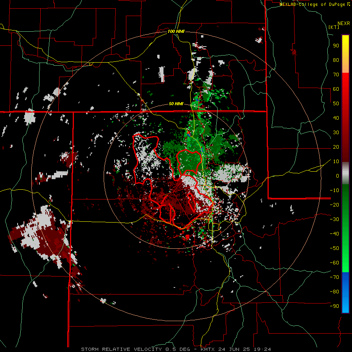Click the -20 value on the velocity scale
The image size is (352, 352).
(334, 205)
